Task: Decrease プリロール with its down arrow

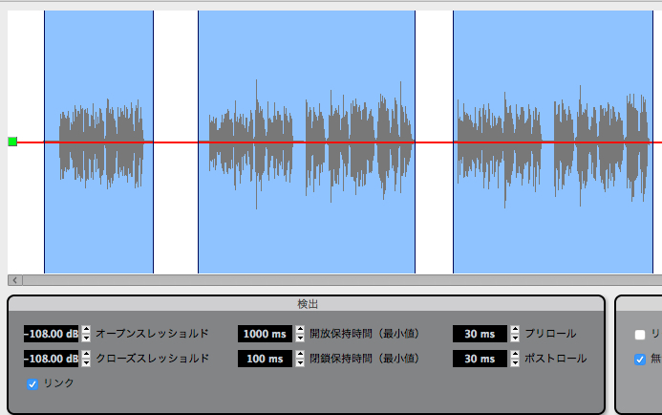Action: pyautogui.click(x=515, y=339)
